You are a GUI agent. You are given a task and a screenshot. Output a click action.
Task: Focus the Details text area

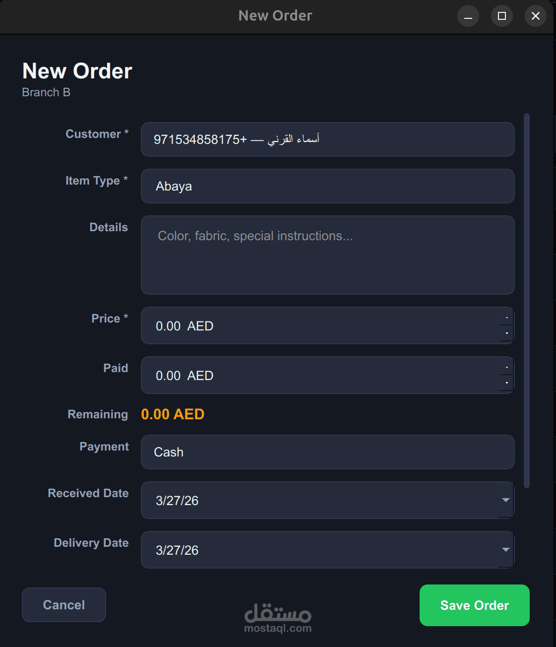click(x=327, y=255)
